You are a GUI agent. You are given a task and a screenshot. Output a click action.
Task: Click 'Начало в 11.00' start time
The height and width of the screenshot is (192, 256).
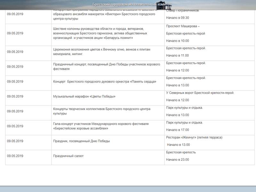click(x=178, y=55)
